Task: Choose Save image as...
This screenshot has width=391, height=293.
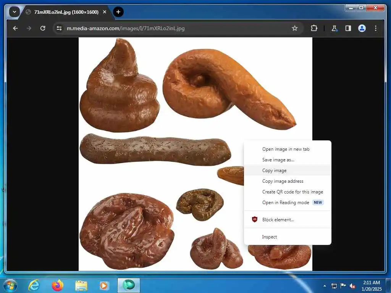Action: (288, 160)
